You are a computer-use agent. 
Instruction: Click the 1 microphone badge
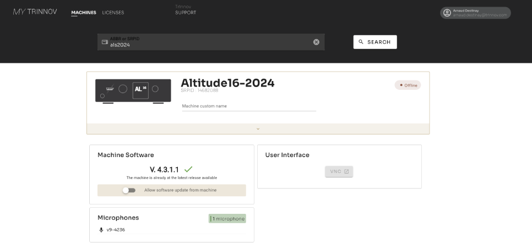pos(227,219)
